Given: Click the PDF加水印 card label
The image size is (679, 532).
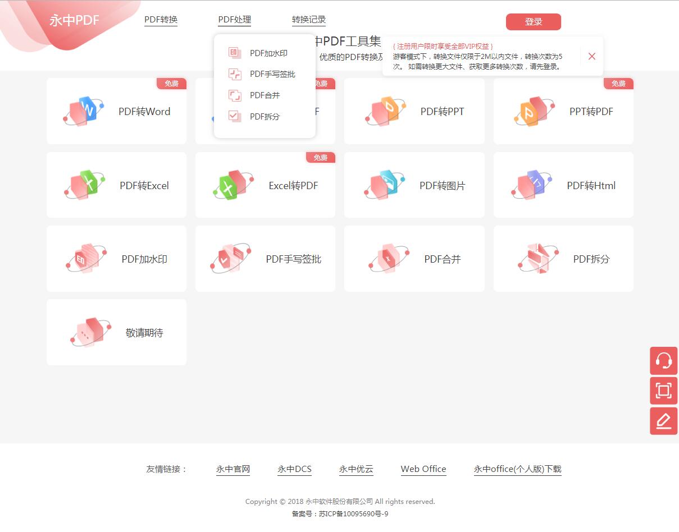Looking at the screenshot, I should pyautogui.click(x=144, y=259).
